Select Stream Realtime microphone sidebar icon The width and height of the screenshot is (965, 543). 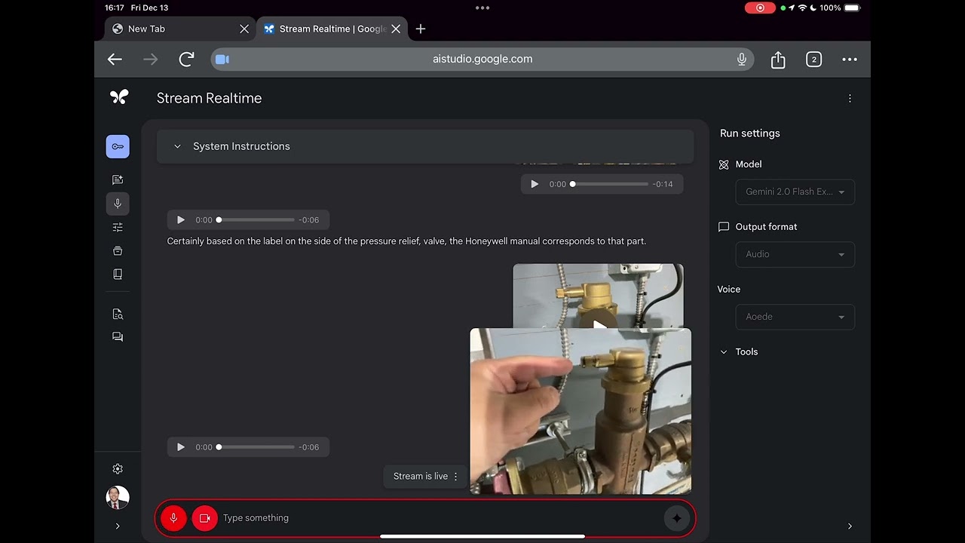118,204
